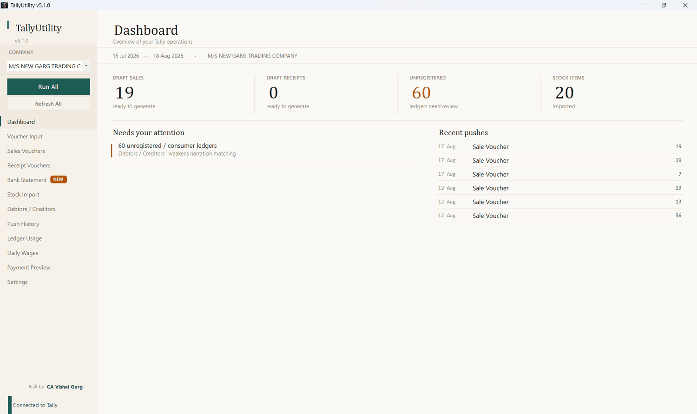Open the Bank Statement page

48,180
